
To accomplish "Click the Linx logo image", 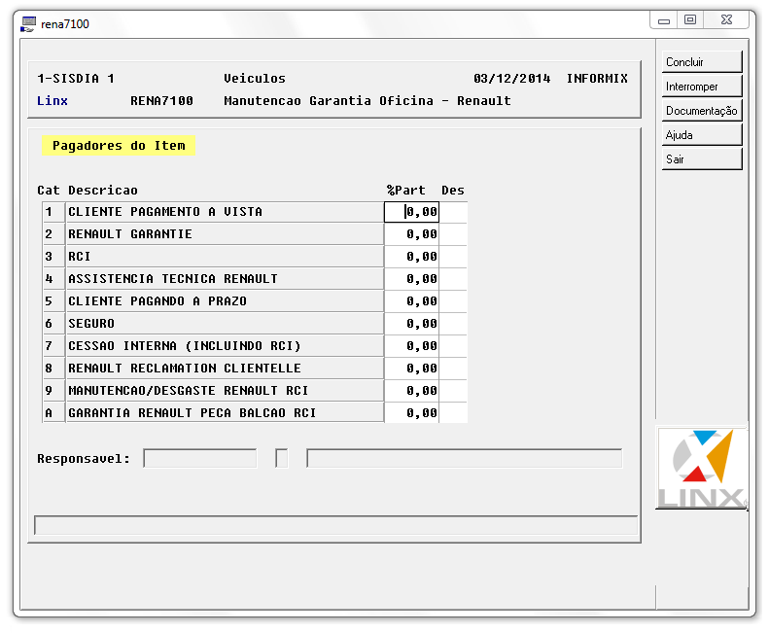I will pos(701,468).
